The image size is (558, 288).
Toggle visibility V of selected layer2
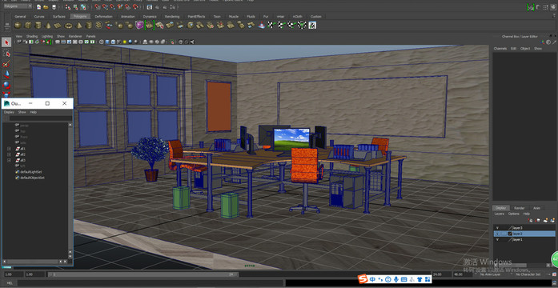(497, 234)
